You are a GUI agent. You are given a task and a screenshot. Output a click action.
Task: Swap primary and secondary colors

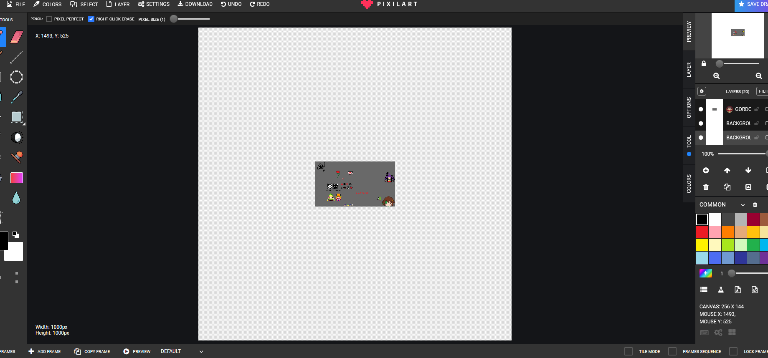[15, 234]
